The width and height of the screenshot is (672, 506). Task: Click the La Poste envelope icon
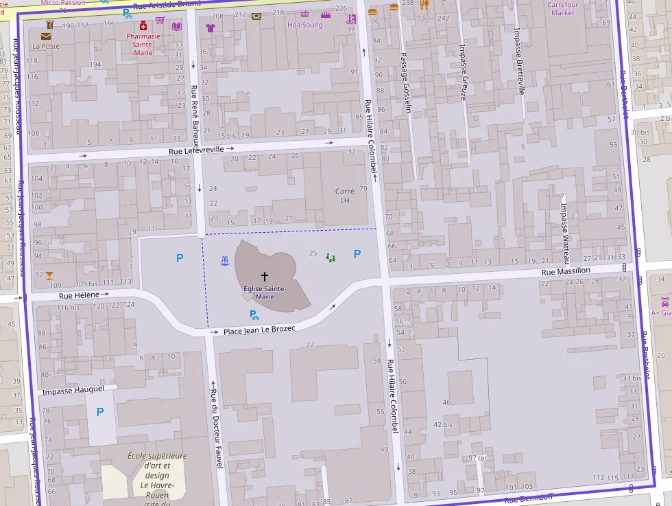[46, 36]
